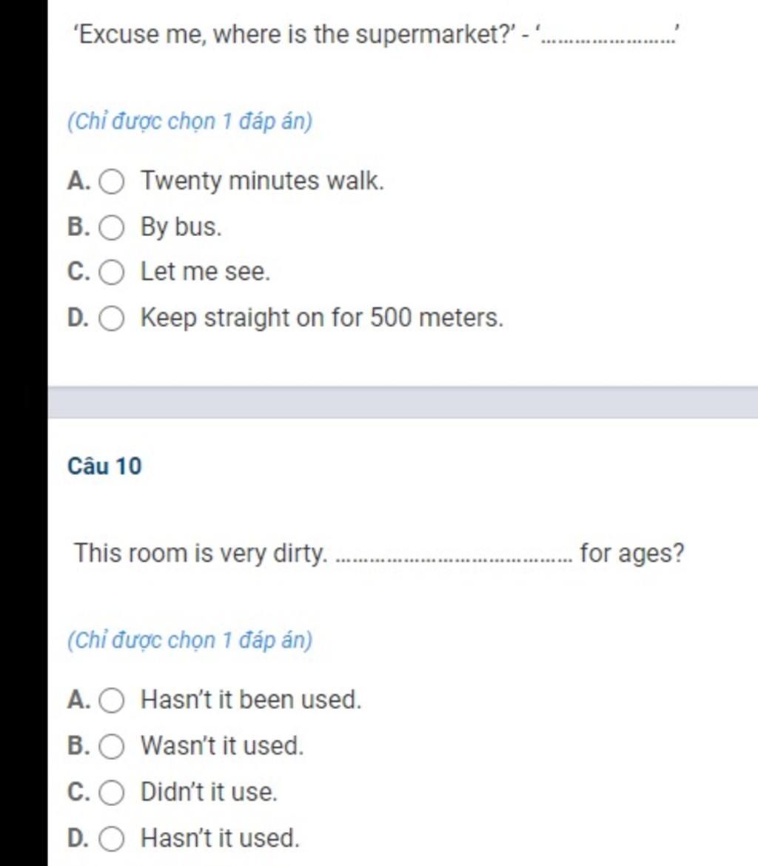The height and width of the screenshot is (866, 758).
Task: Choose the 'By bus.' radio option
Action: pyautogui.click(x=112, y=227)
